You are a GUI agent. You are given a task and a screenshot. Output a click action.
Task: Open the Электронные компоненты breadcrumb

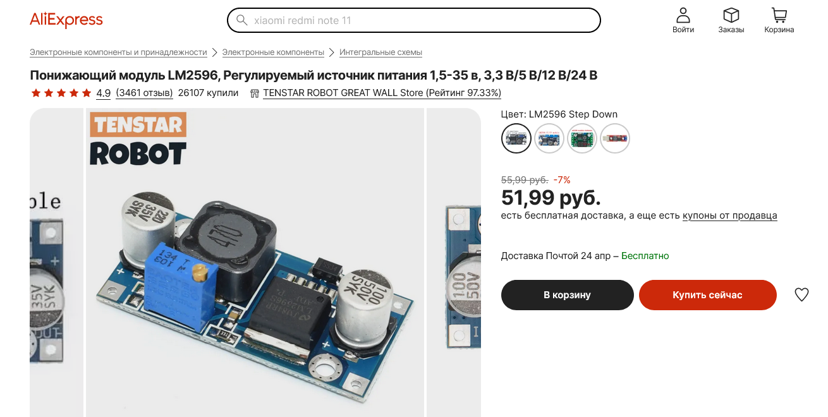pyautogui.click(x=273, y=52)
